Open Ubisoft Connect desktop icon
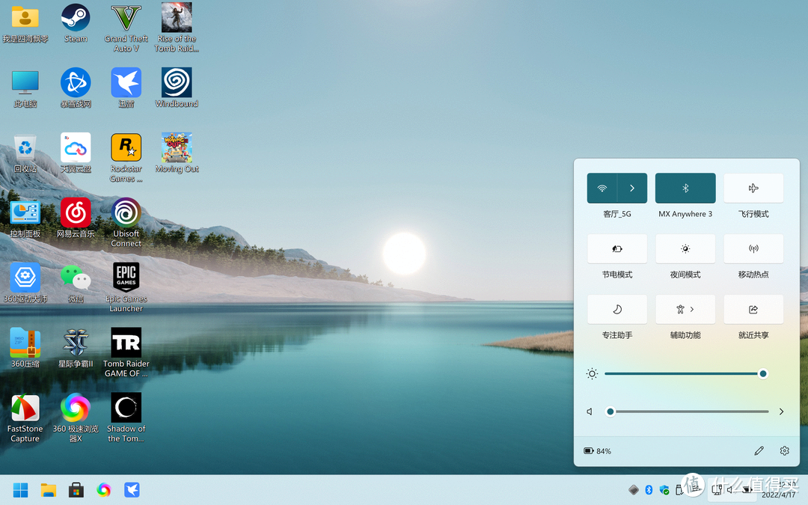The width and height of the screenshot is (808, 505). tap(126, 212)
